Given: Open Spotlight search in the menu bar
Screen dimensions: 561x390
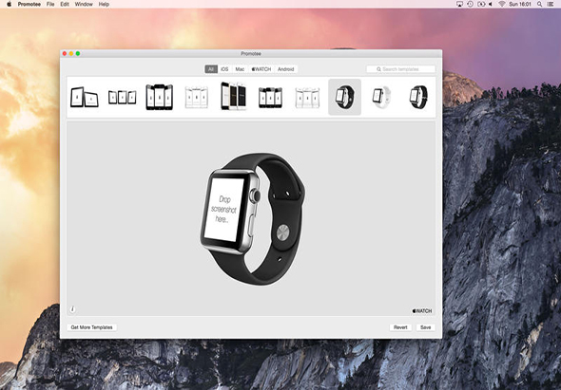Looking at the screenshot, I should [539, 4].
